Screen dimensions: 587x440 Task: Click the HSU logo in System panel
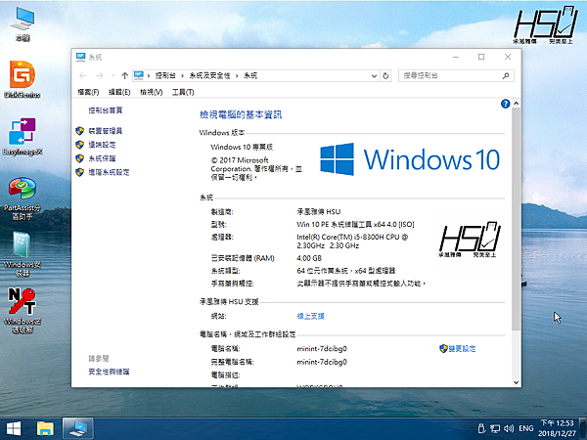pos(470,239)
